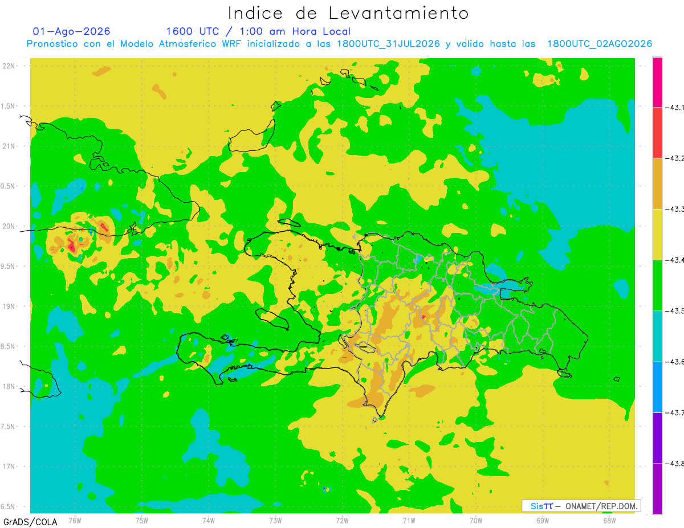This screenshot has height=528, width=684.
Task: Click the bottom purple color bar swatch
Action: (x=657, y=488)
